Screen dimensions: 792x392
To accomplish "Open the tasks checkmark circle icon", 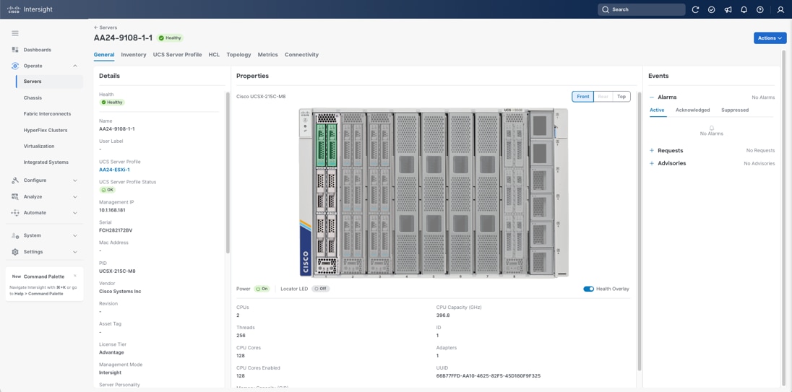I will pos(711,9).
